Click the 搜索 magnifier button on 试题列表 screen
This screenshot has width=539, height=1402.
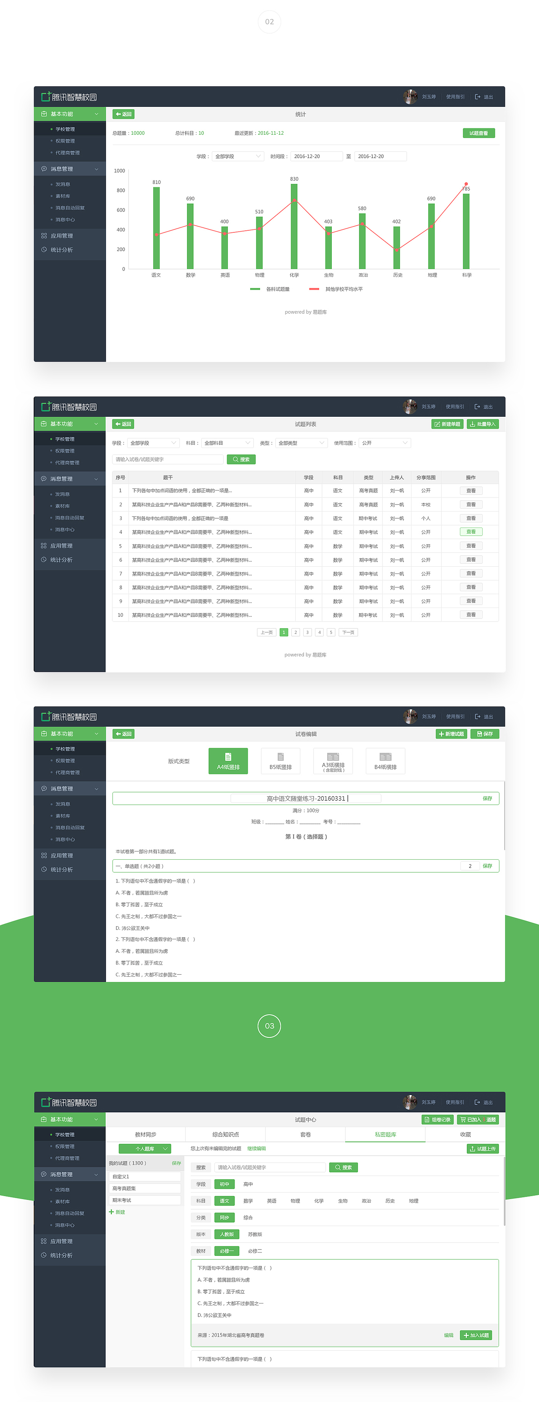tap(241, 459)
